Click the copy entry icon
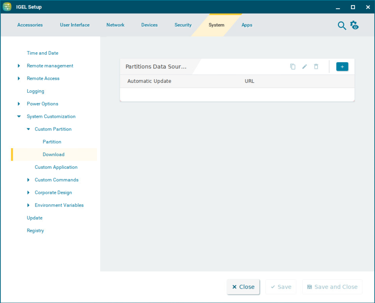Viewport: 375px width, 303px height. tap(293, 67)
